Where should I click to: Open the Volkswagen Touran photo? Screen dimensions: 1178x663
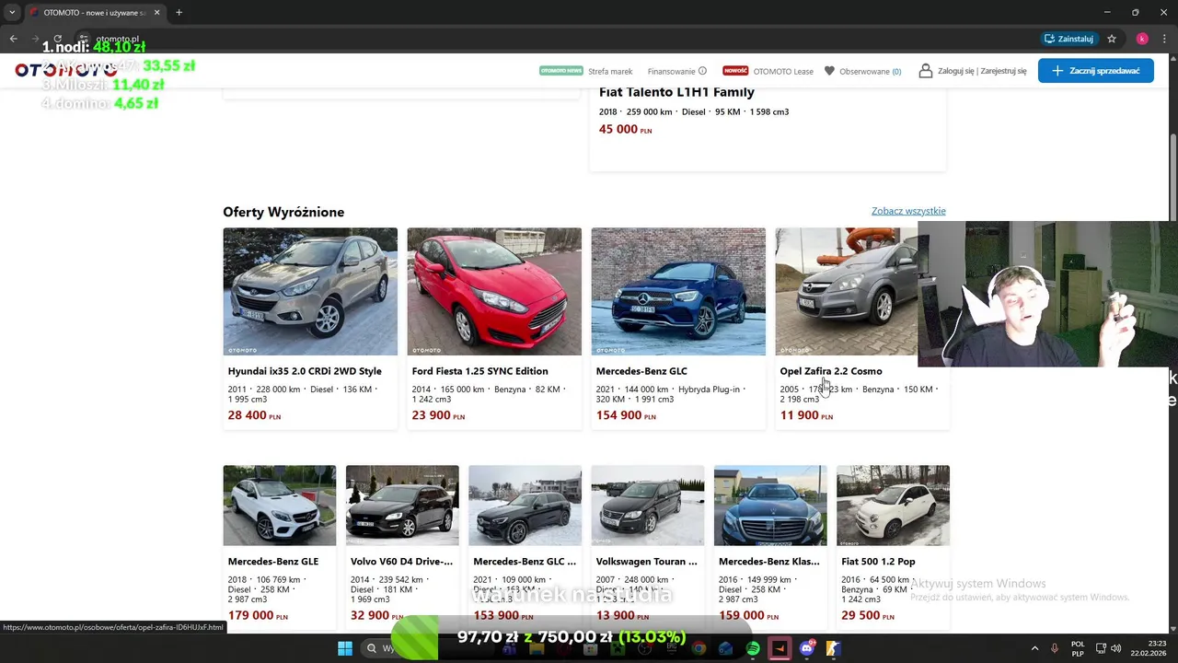coord(648,506)
